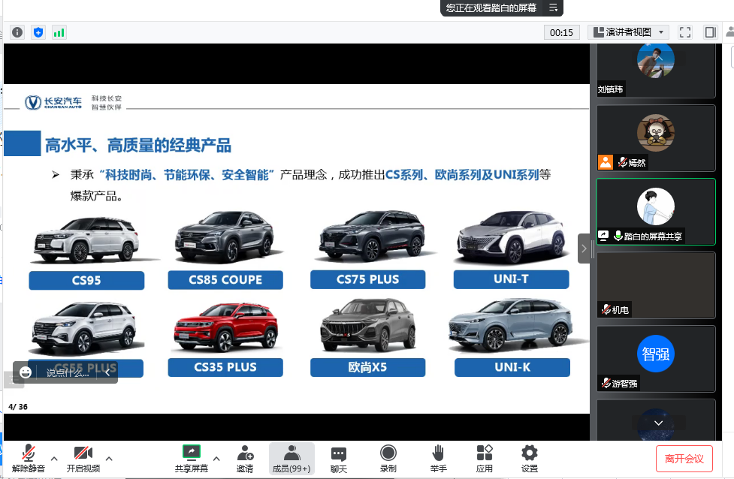Open the 聊天 (Chat) panel

pyautogui.click(x=339, y=458)
